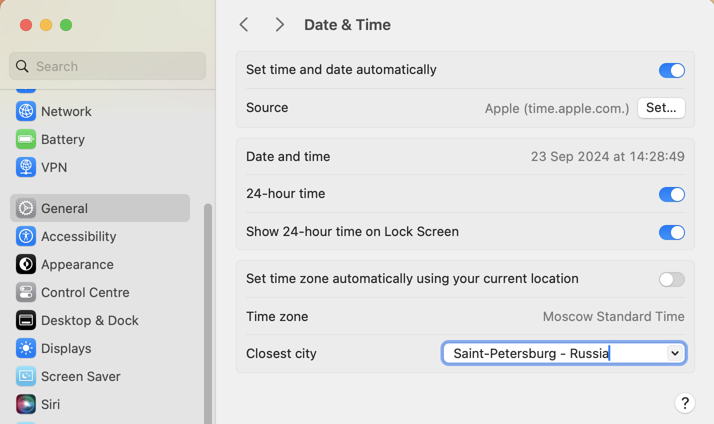Click the Battery icon in sidebar
This screenshot has width=714, height=424.
25,139
